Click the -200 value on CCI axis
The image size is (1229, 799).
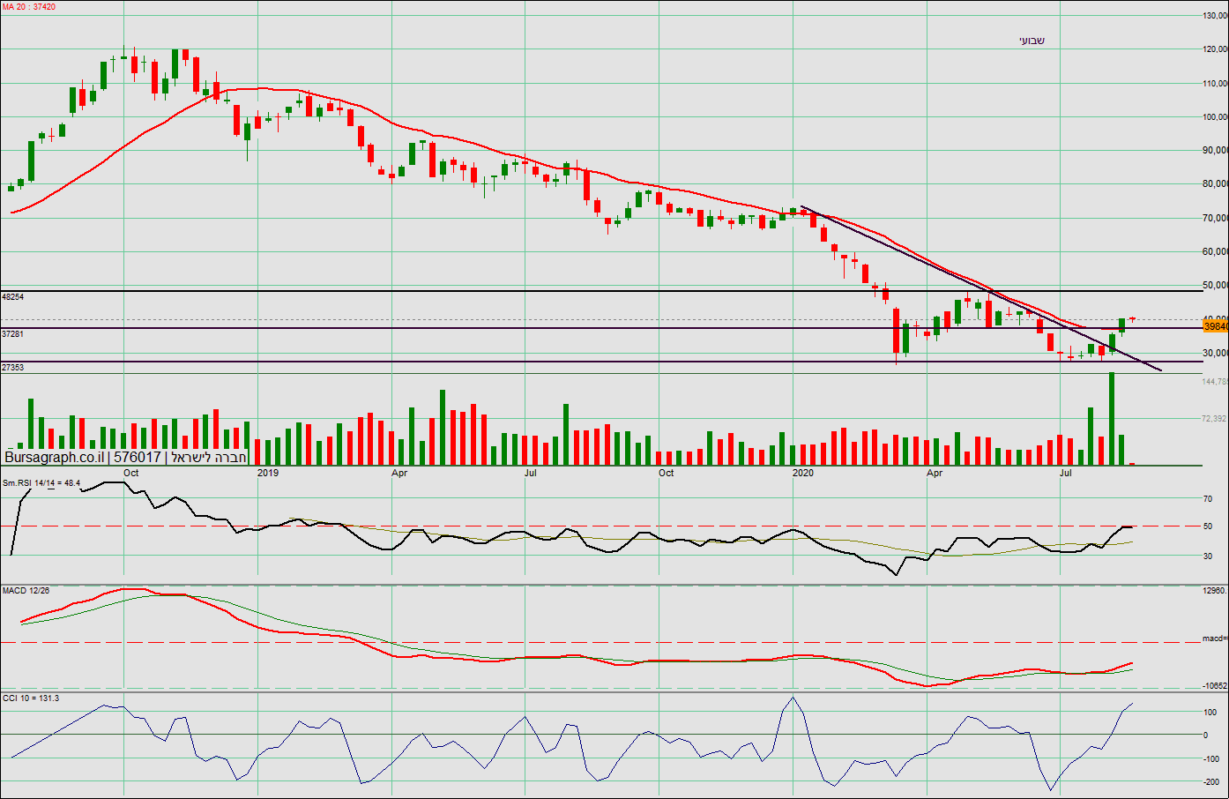pos(1211,782)
